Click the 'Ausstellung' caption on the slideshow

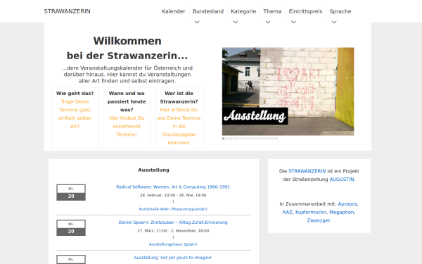(255, 116)
